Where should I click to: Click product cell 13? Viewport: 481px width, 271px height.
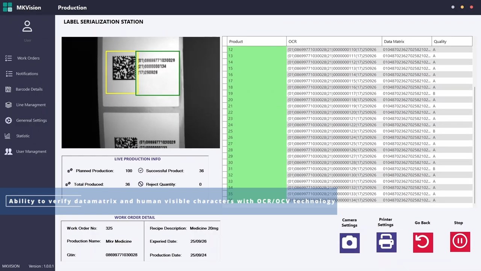click(257, 56)
